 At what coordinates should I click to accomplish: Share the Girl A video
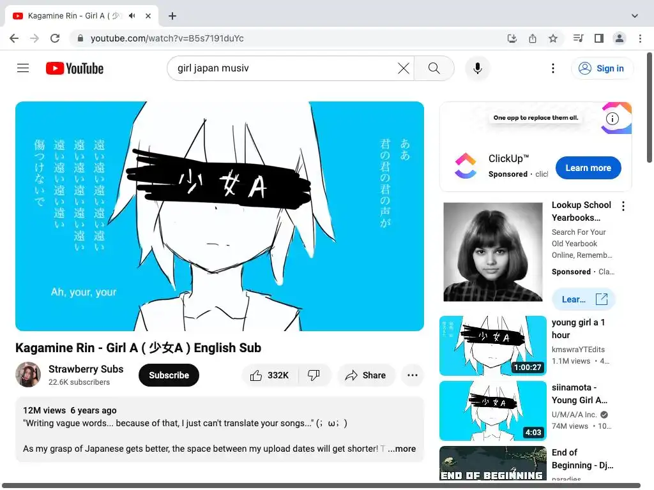click(x=366, y=375)
